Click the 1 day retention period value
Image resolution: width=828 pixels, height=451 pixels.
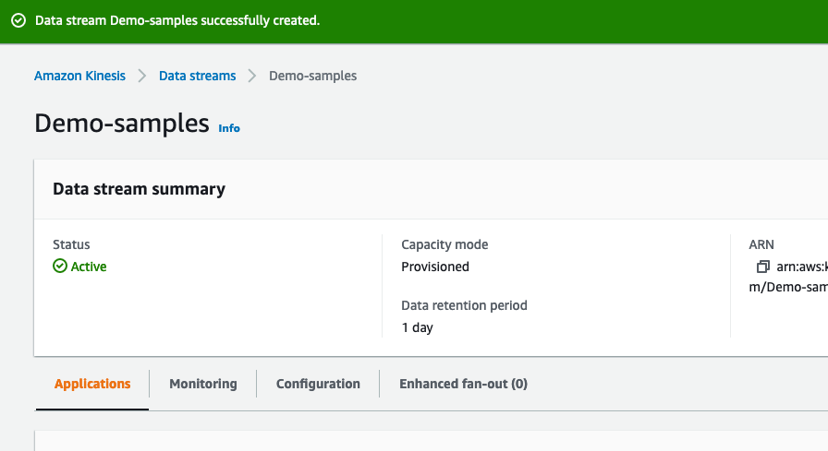(x=417, y=327)
